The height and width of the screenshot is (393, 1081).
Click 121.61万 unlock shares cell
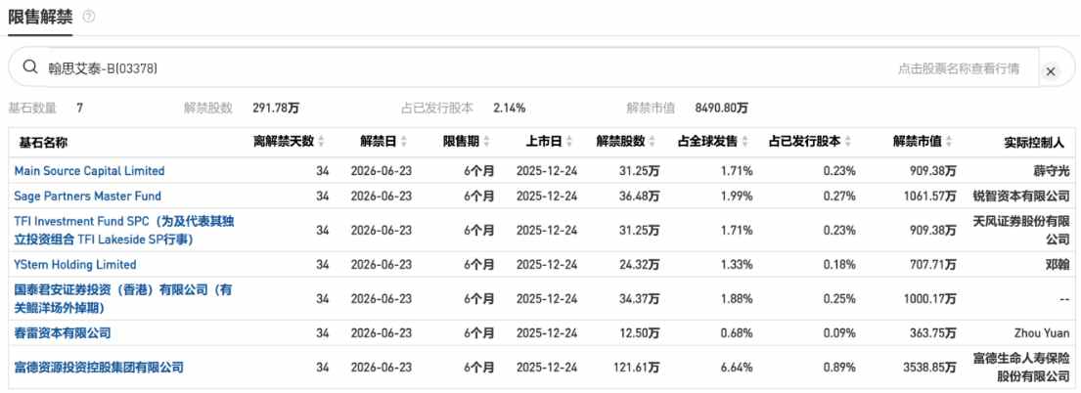click(636, 367)
